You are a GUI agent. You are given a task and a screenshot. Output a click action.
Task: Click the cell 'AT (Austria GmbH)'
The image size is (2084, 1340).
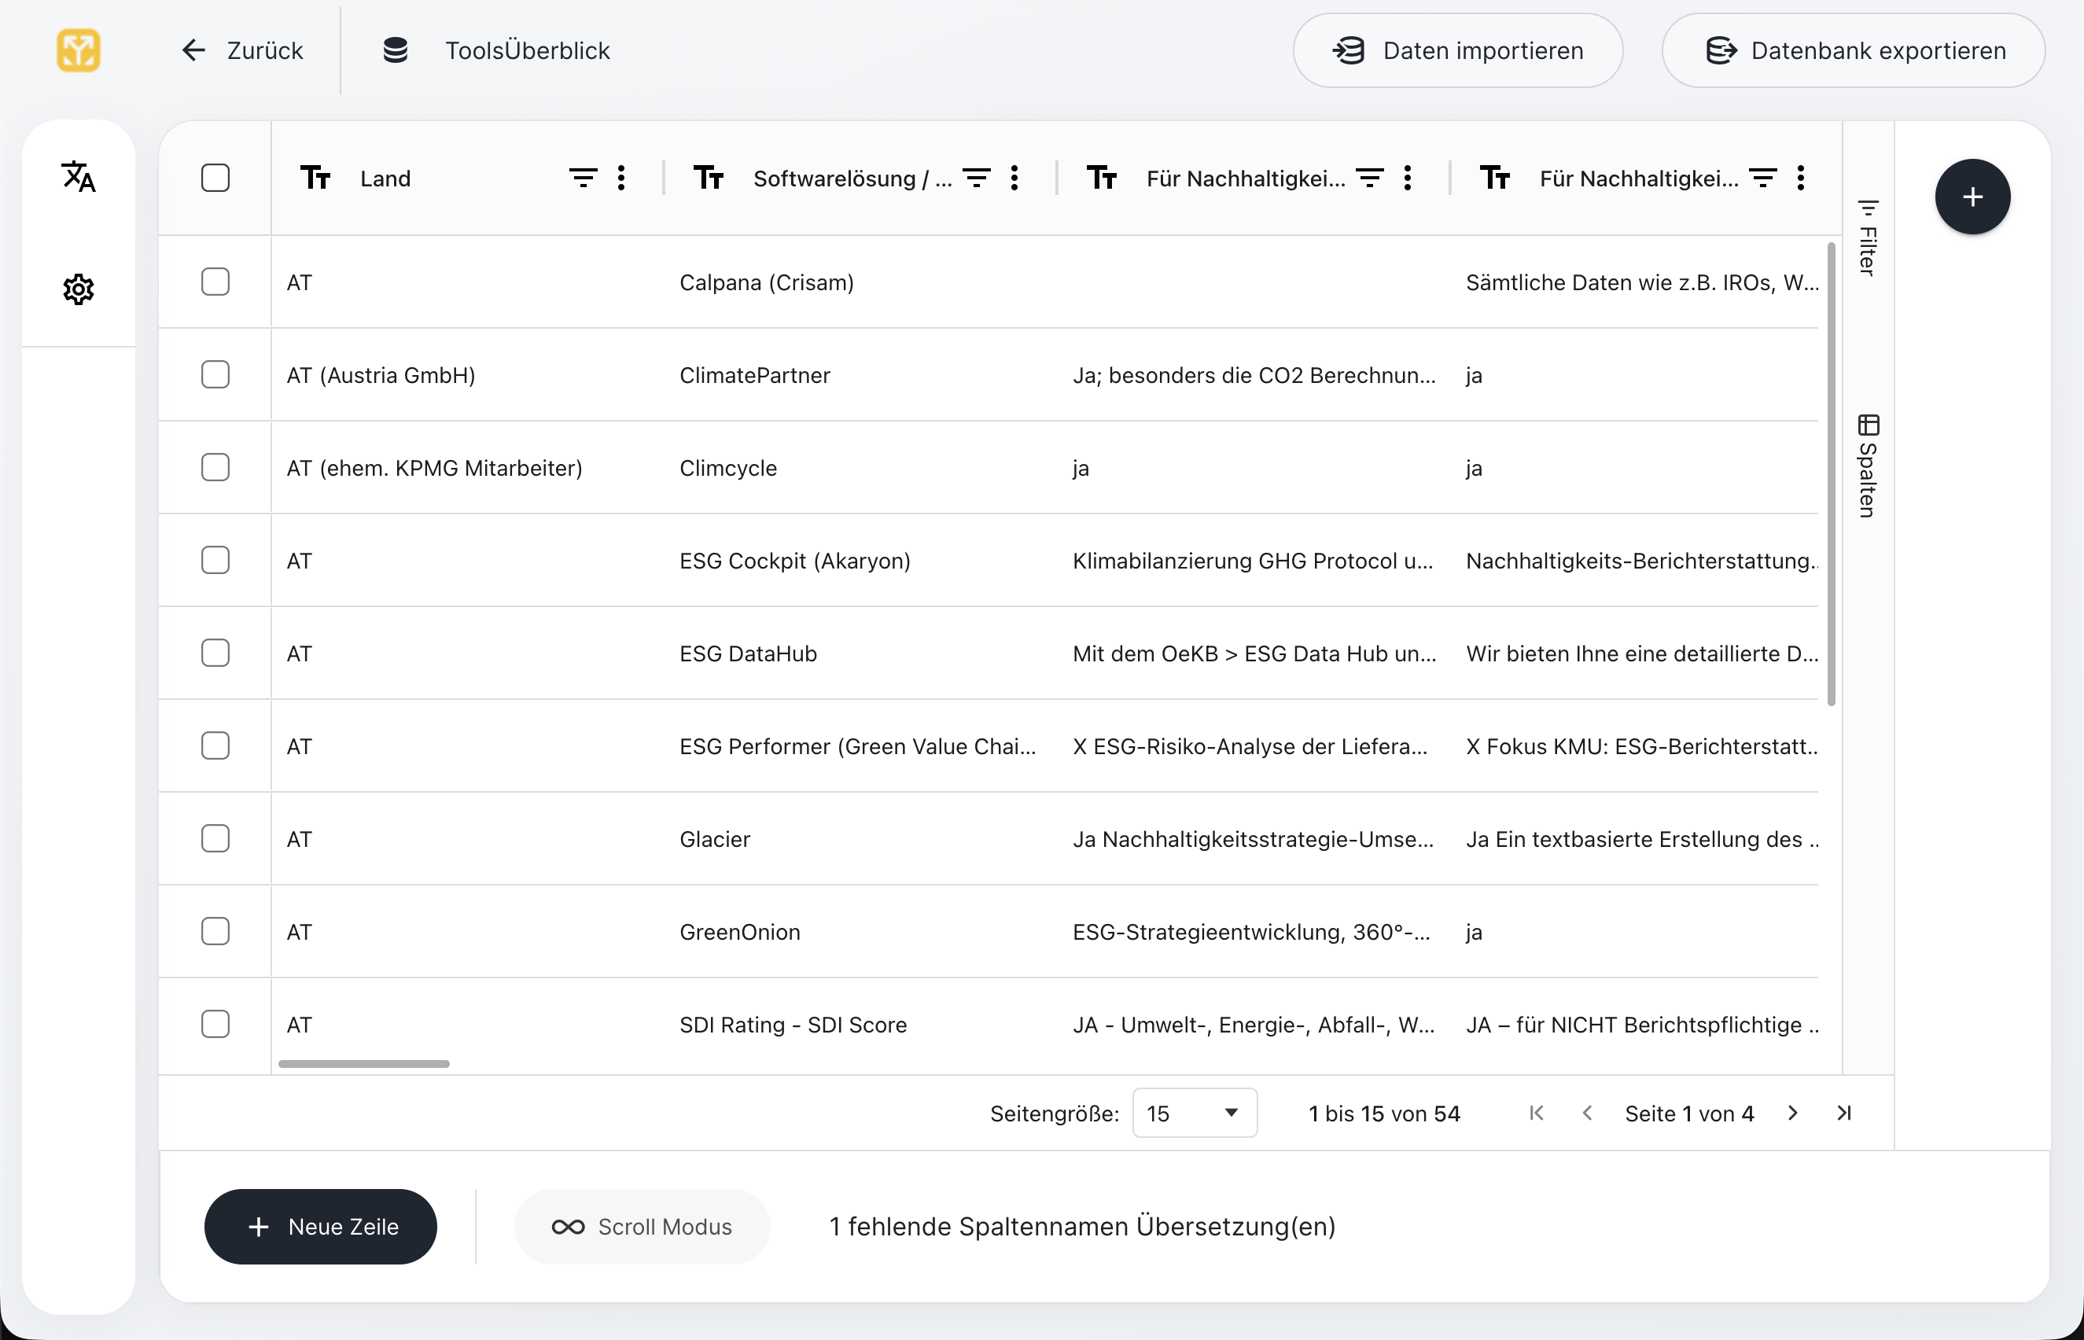466,375
